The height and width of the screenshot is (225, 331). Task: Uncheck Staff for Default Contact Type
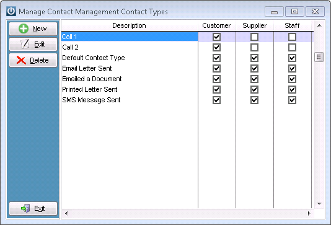point(292,58)
